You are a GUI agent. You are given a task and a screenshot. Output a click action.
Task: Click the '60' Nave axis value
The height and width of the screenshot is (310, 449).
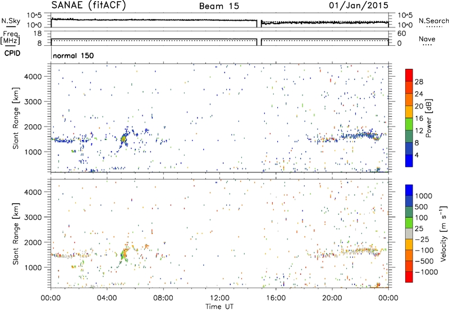[401, 34]
